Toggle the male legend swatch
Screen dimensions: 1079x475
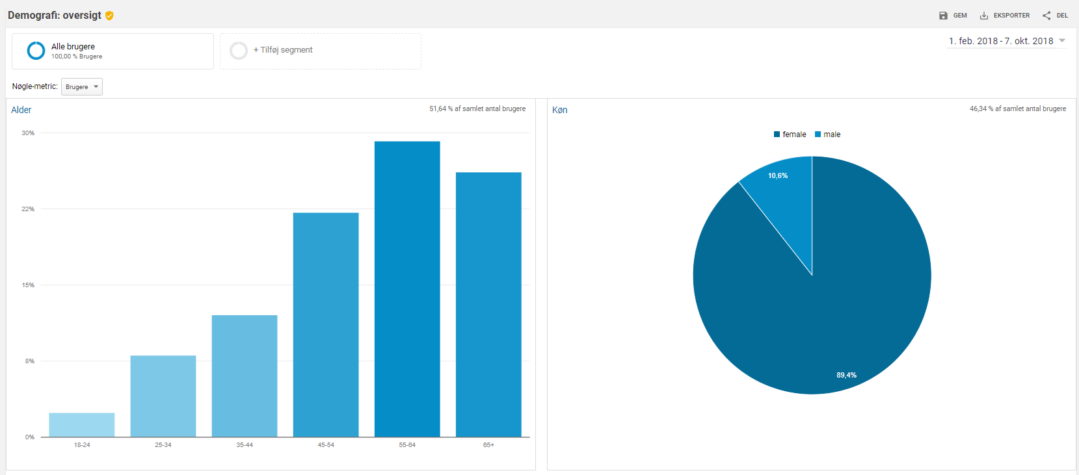click(818, 135)
